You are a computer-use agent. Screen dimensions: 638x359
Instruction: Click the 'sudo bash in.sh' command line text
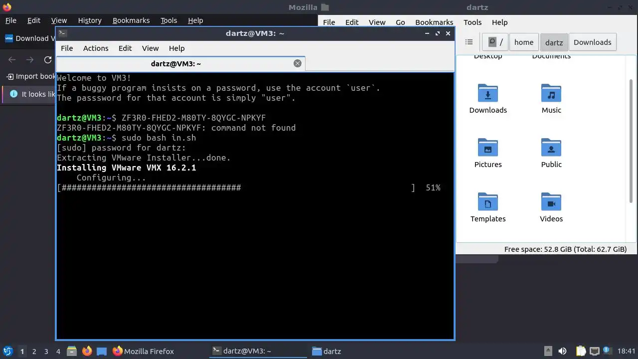pyautogui.click(x=159, y=138)
